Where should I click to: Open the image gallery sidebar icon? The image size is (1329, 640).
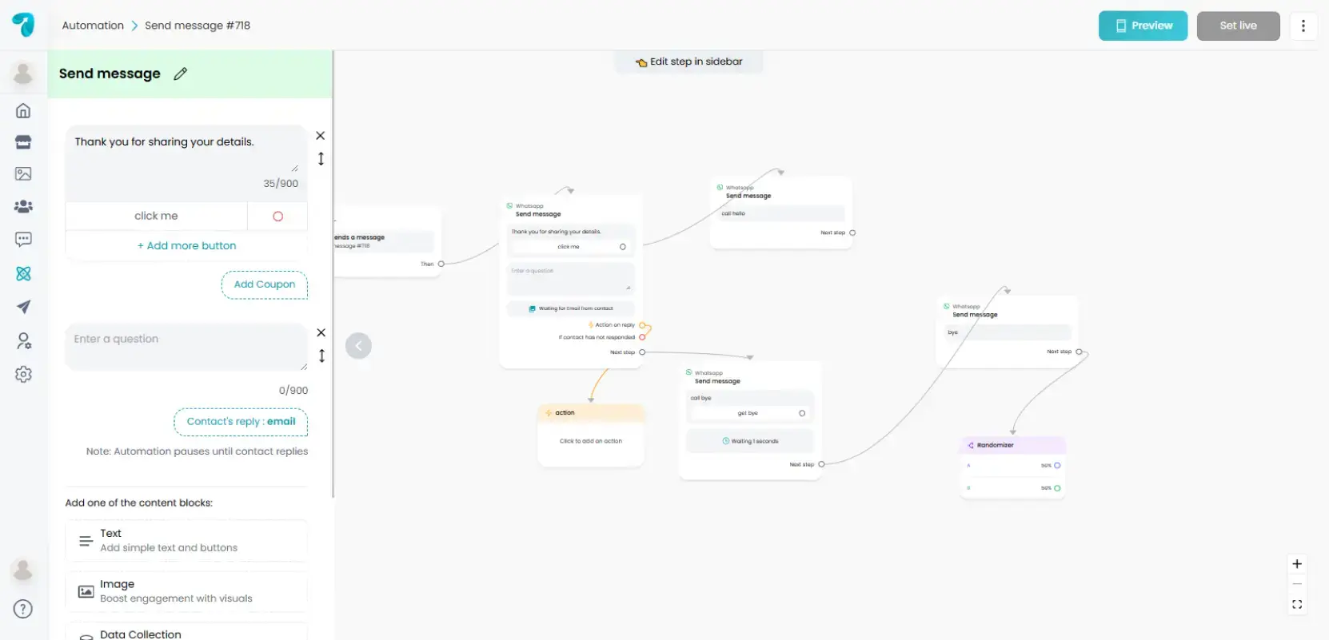tap(23, 173)
